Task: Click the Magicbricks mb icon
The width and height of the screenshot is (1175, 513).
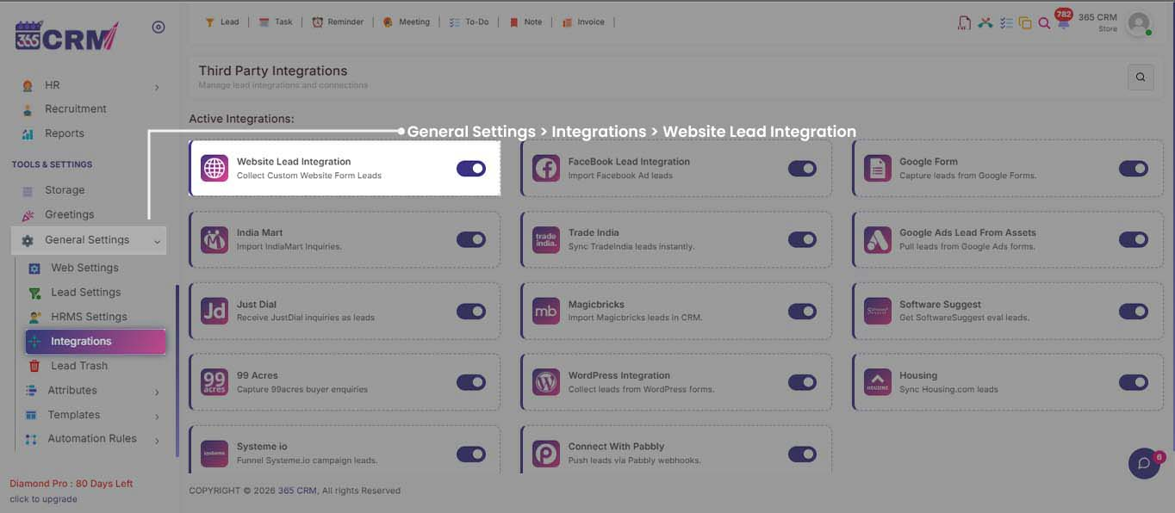Action: click(546, 311)
